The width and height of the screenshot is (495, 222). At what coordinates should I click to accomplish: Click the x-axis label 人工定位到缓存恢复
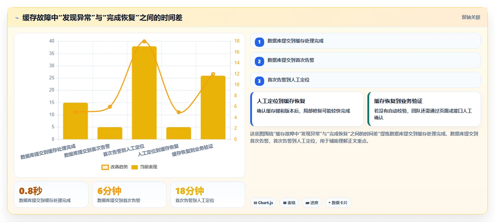click(158, 151)
